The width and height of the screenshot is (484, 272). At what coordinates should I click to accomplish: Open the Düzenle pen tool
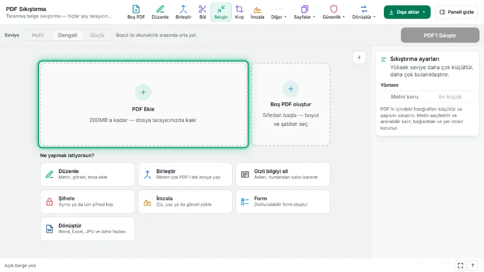[160, 12]
